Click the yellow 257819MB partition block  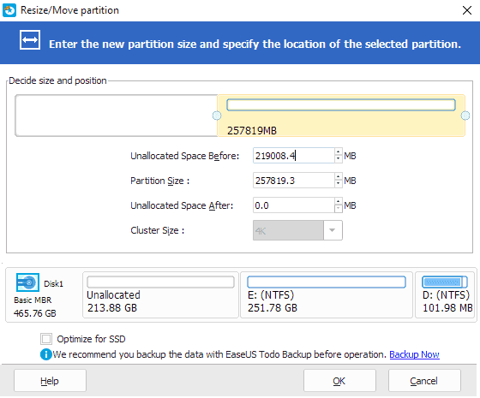click(341, 116)
